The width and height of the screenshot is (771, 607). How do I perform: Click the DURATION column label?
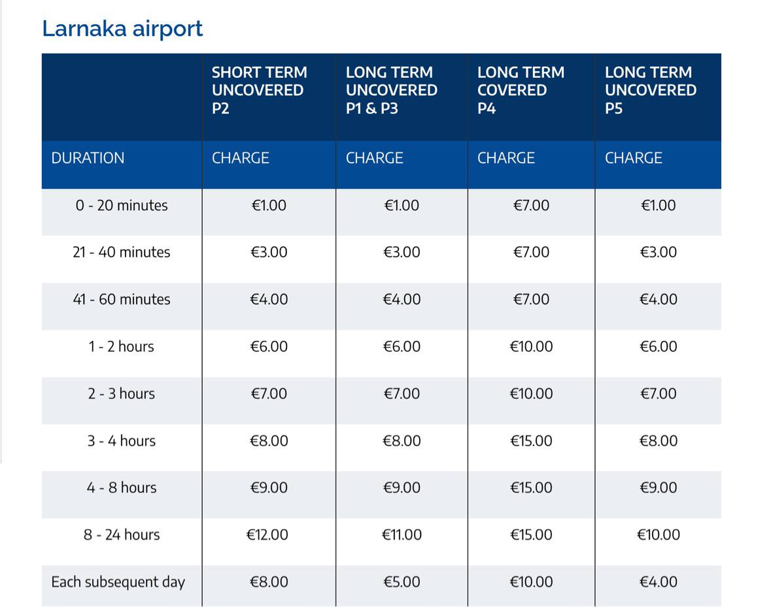pos(88,158)
